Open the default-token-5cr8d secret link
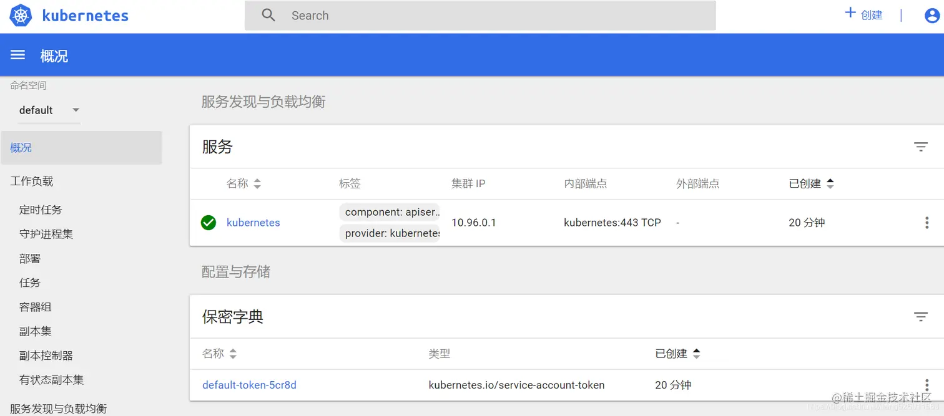 pos(249,385)
